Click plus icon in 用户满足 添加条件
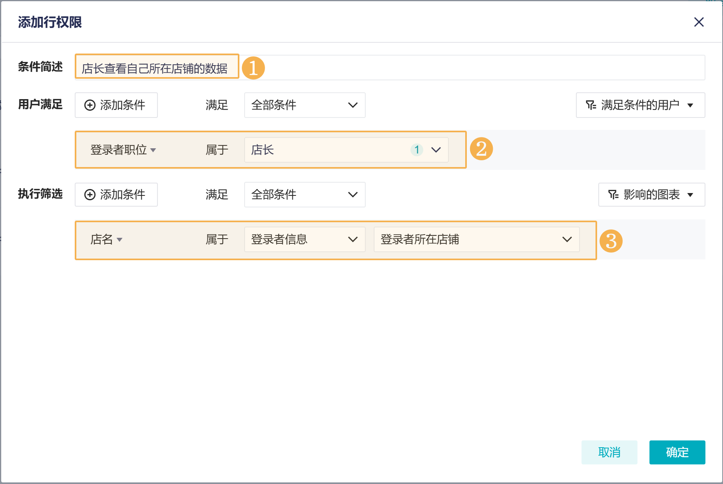 tap(90, 105)
